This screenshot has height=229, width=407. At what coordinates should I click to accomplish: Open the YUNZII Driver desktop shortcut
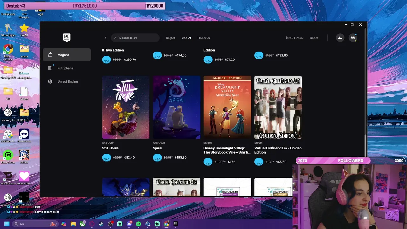point(8,178)
